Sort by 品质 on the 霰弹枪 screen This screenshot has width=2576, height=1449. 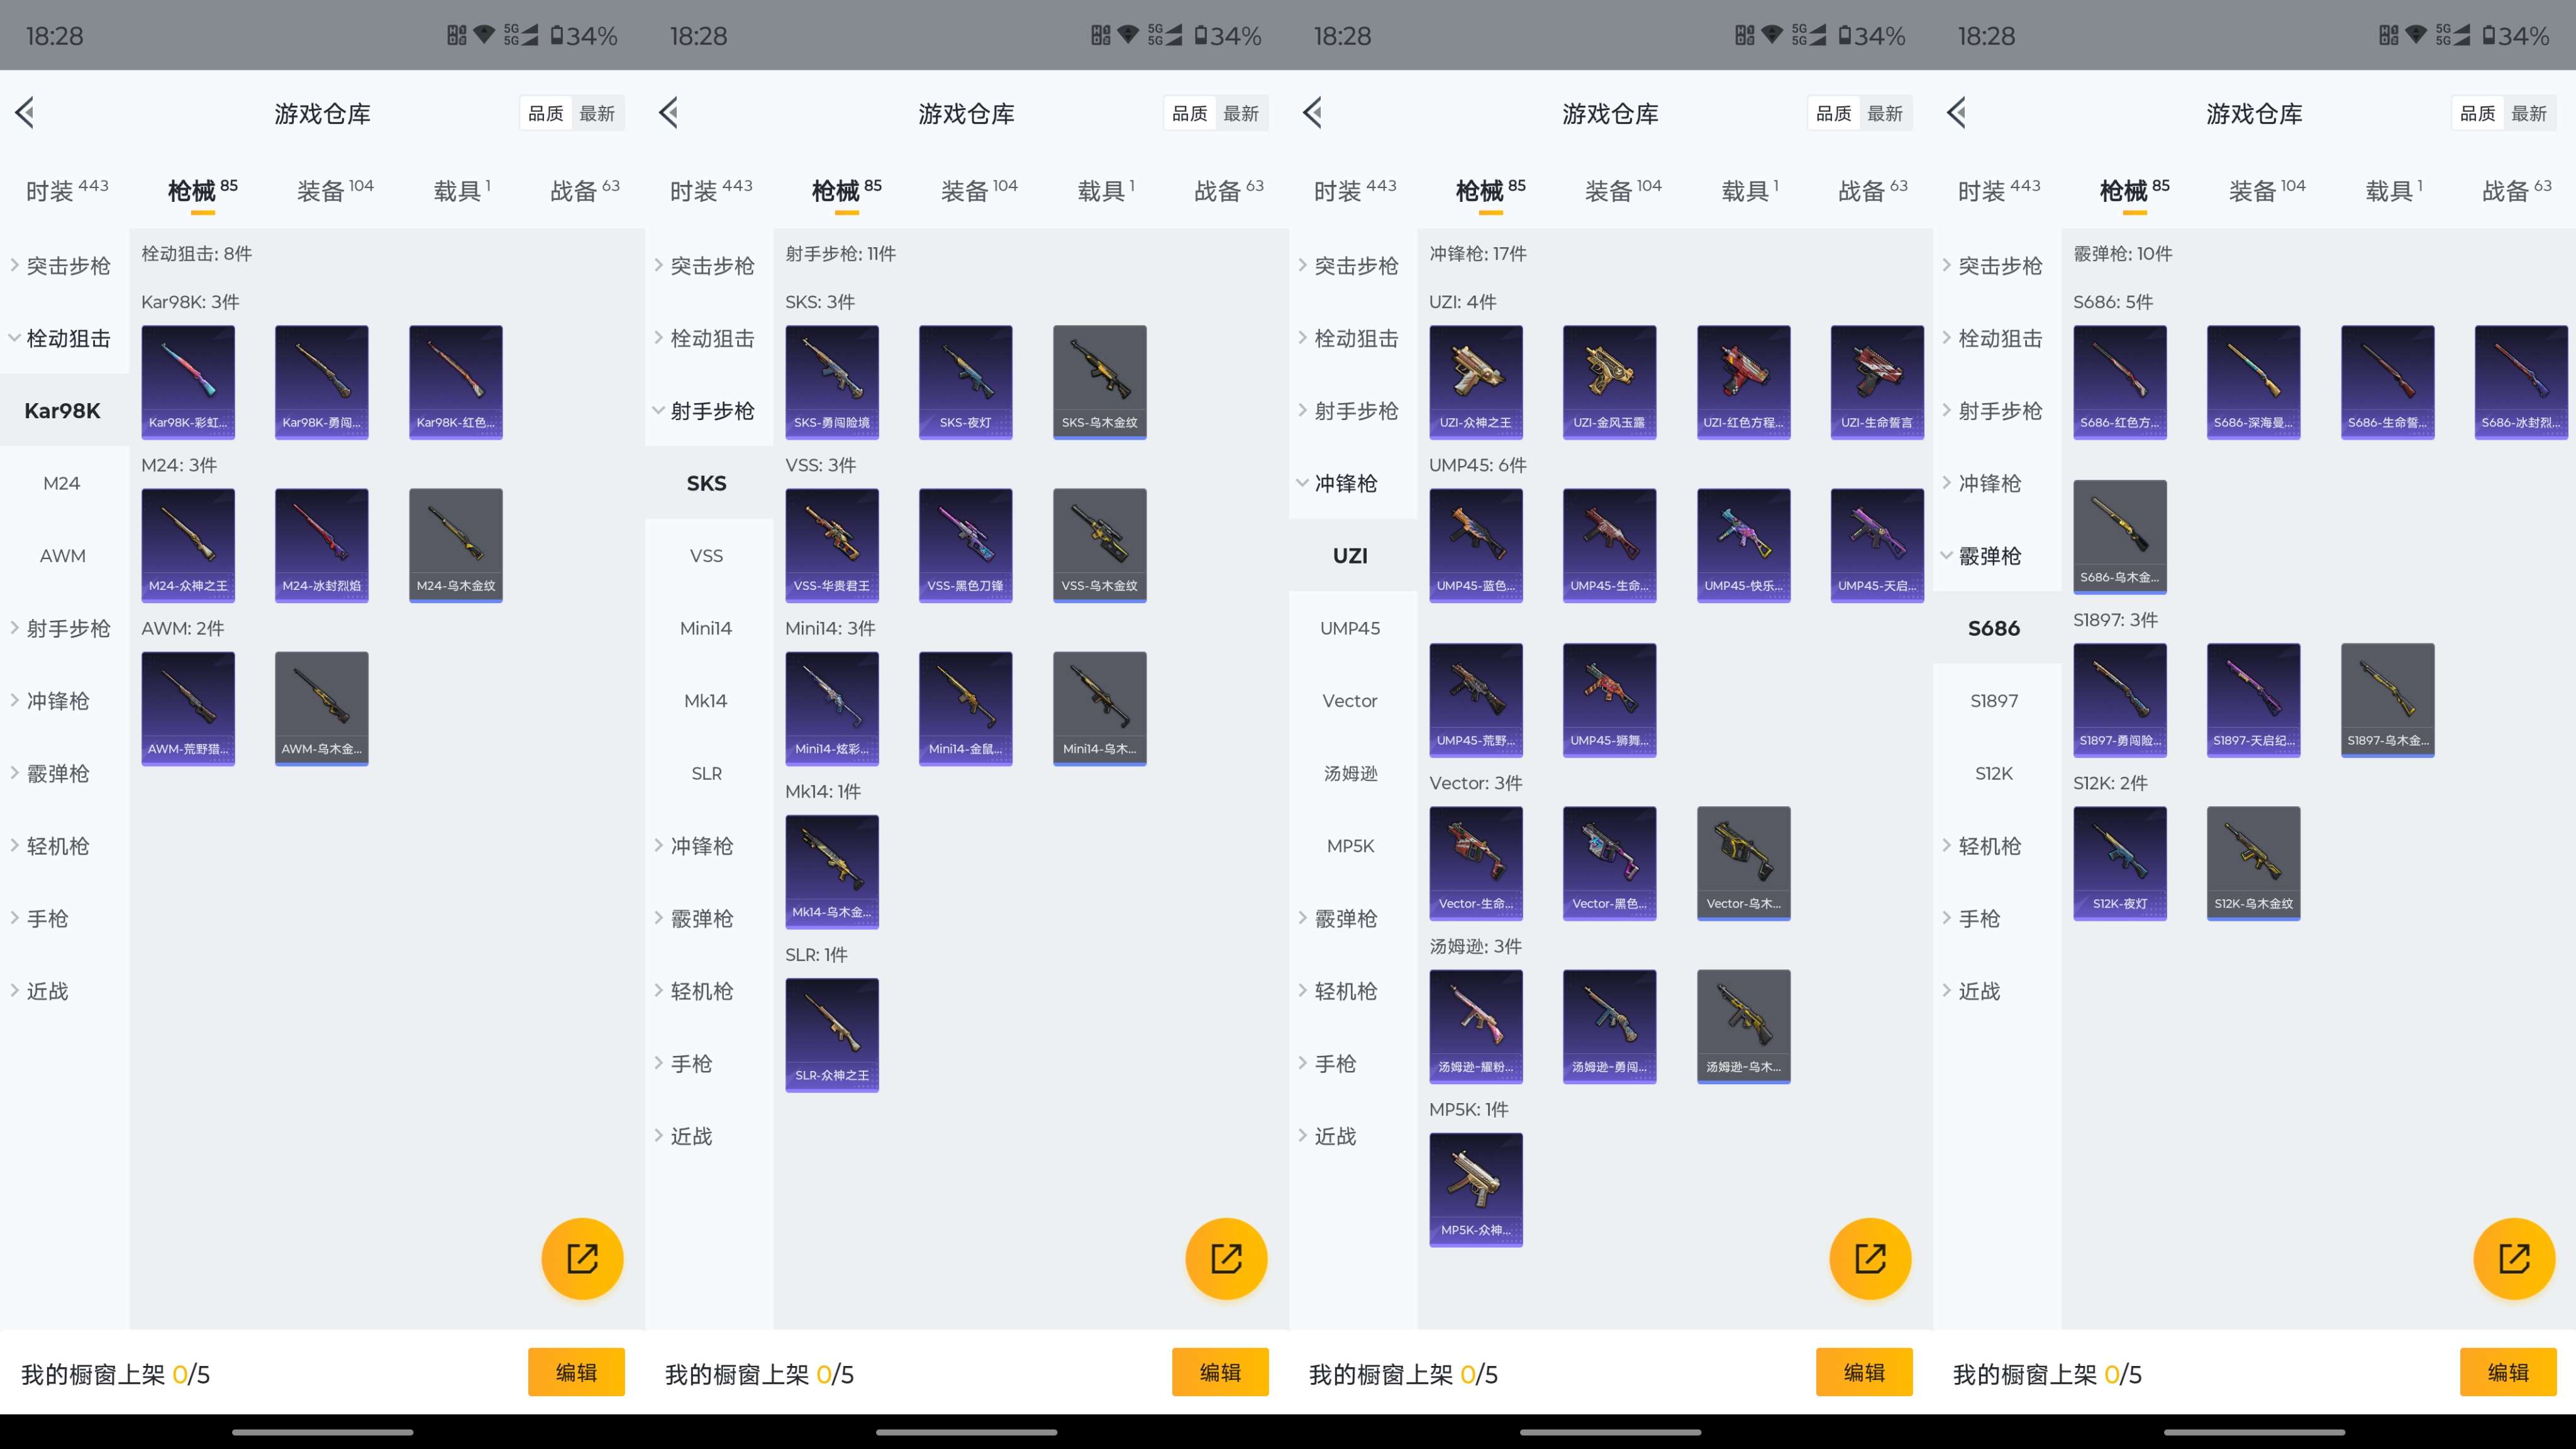point(2478,113)
